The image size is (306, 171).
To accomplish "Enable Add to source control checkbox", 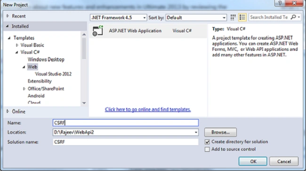I will (207, 149).
